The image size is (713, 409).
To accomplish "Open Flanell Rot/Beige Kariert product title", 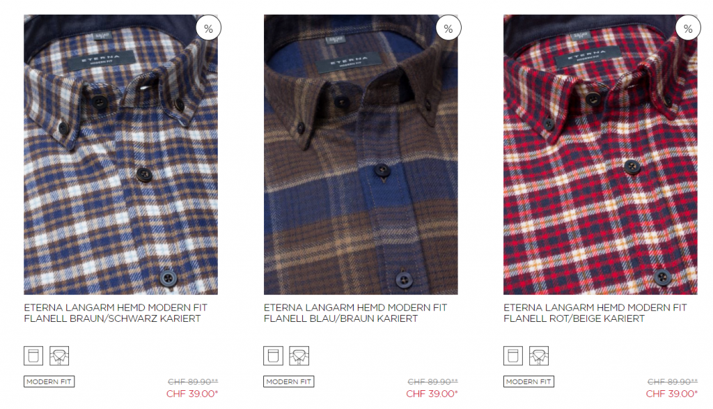I will coord(595,313).
